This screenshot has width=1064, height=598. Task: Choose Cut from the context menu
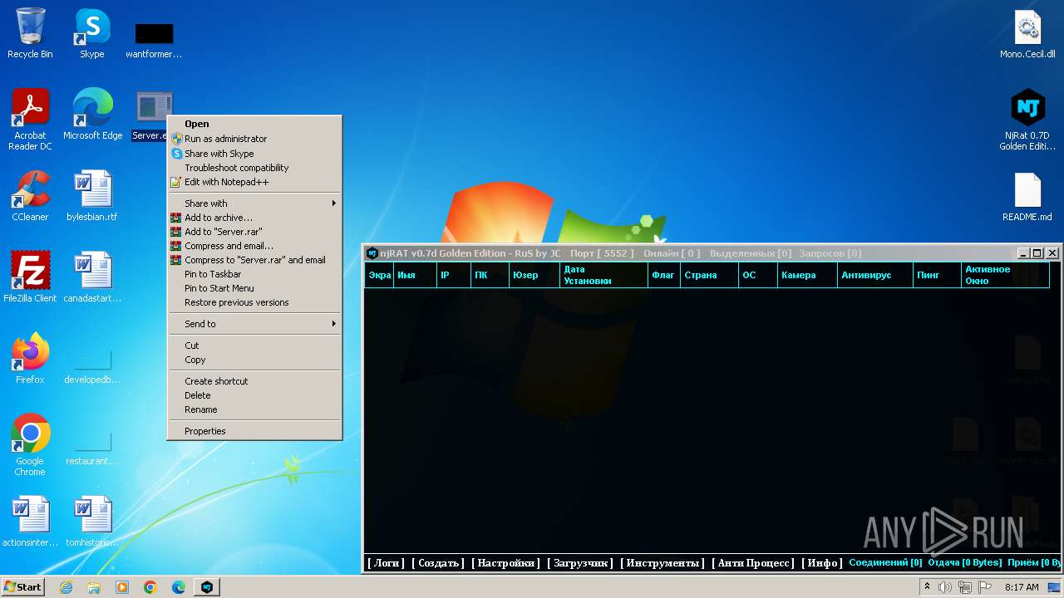(x=254, y=346)
